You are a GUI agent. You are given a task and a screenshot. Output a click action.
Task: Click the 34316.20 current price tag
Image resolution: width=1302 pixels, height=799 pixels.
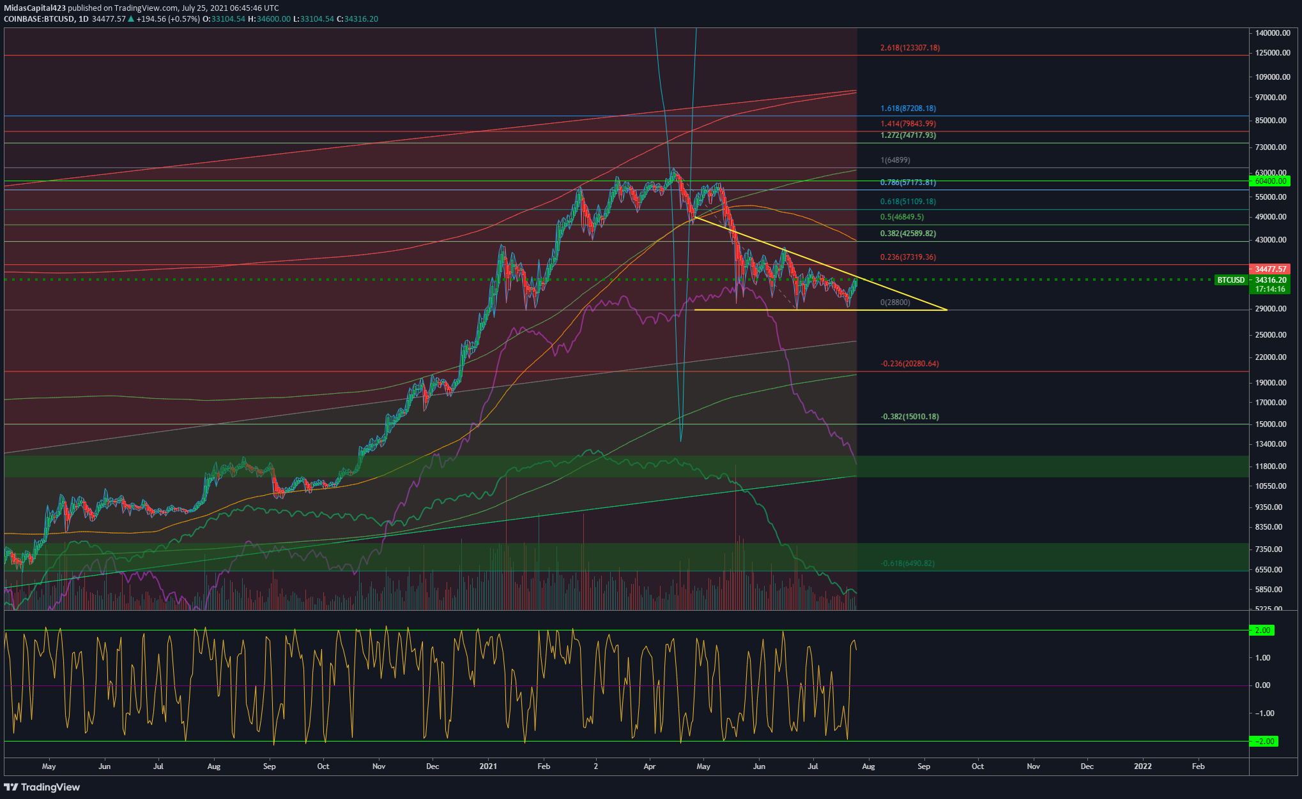click(x=1269, y=280)
